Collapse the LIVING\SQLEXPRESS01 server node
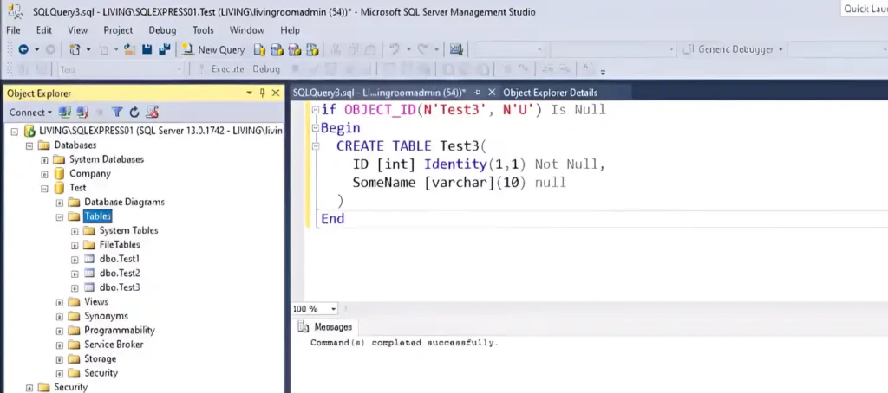This screenshot has height=393, width=888. pos(15,132)
